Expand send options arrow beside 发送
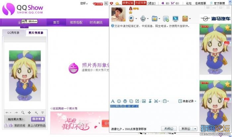 tap(195, 129)
